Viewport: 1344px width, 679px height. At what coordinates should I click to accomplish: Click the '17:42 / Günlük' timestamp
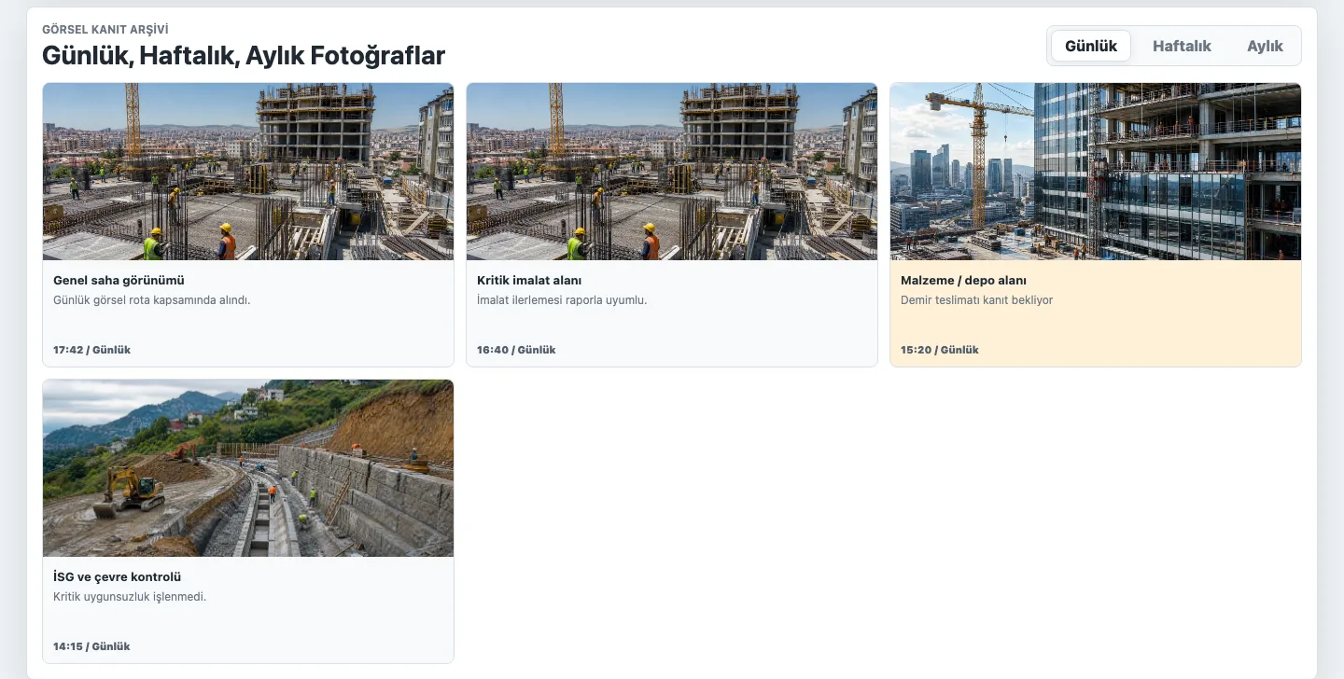pyautogui.click(x=91, y=350)
